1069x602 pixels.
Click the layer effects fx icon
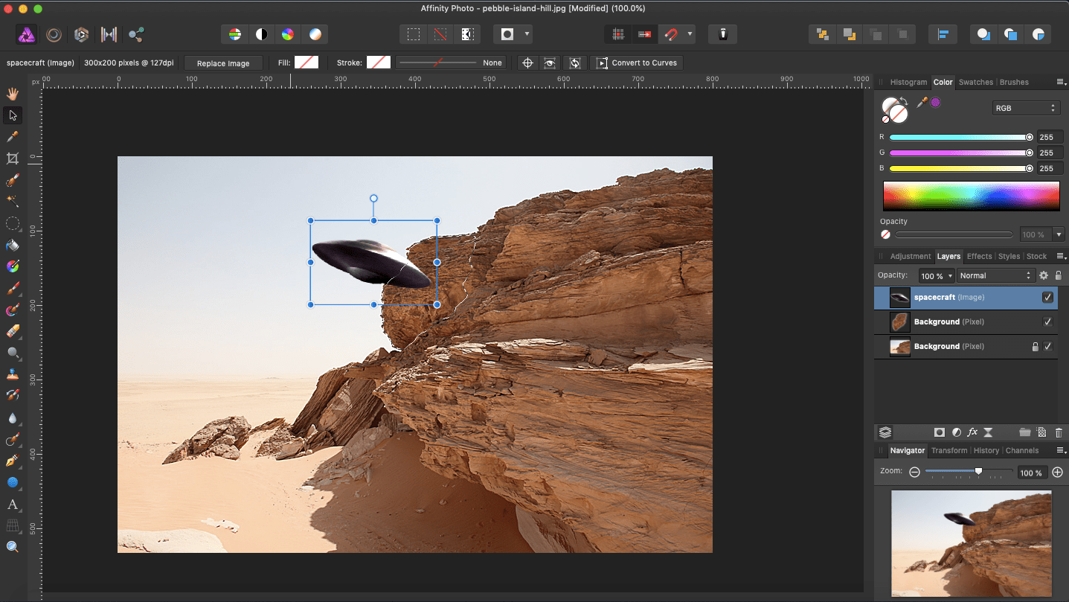pos(972,432)
